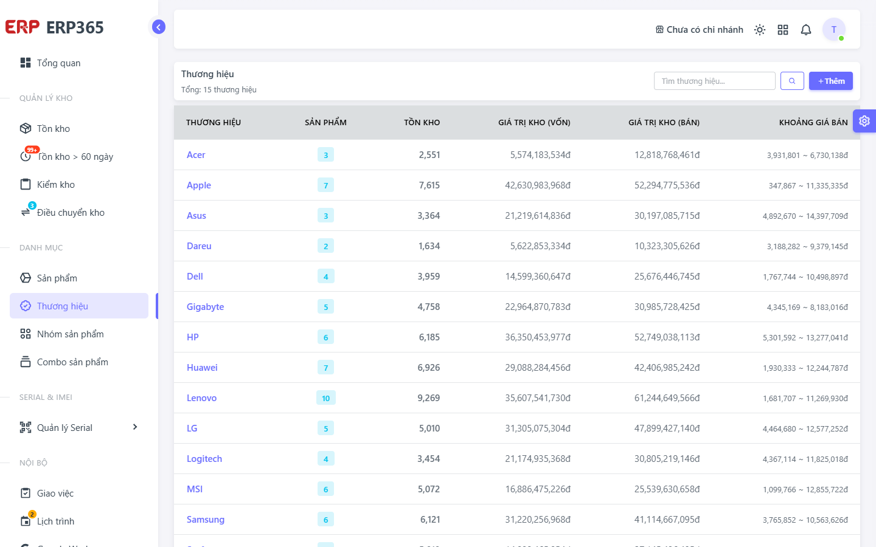Open the apps grid icon in header
Image resolution: width=876 pixels, height=547 pixels.
click(x=783, y=30)
